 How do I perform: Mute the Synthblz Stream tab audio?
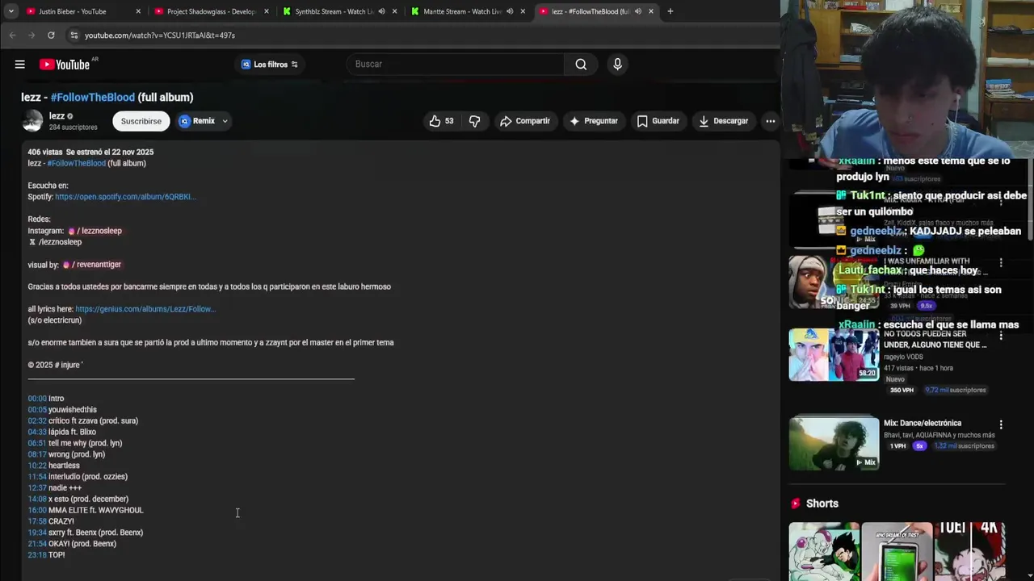(381, 11)
